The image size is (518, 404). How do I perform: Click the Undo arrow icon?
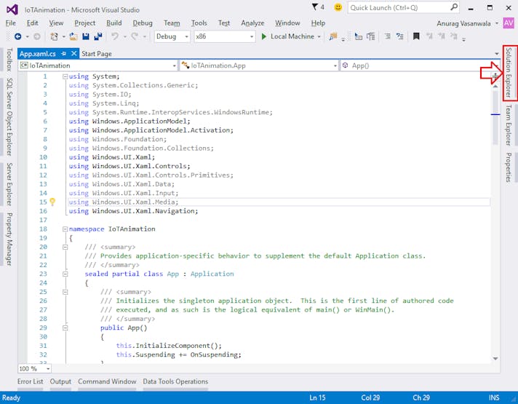[116, 36]
